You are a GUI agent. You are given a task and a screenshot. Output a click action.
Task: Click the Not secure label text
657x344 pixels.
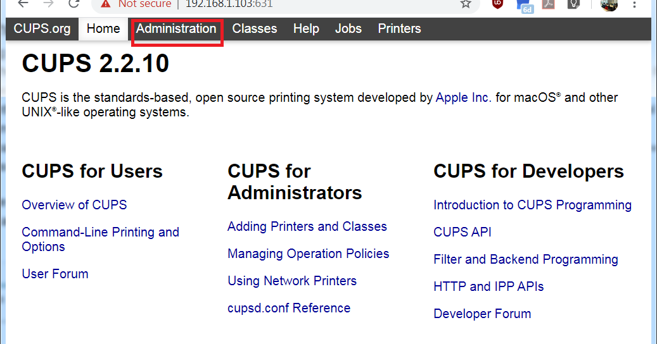144,4
